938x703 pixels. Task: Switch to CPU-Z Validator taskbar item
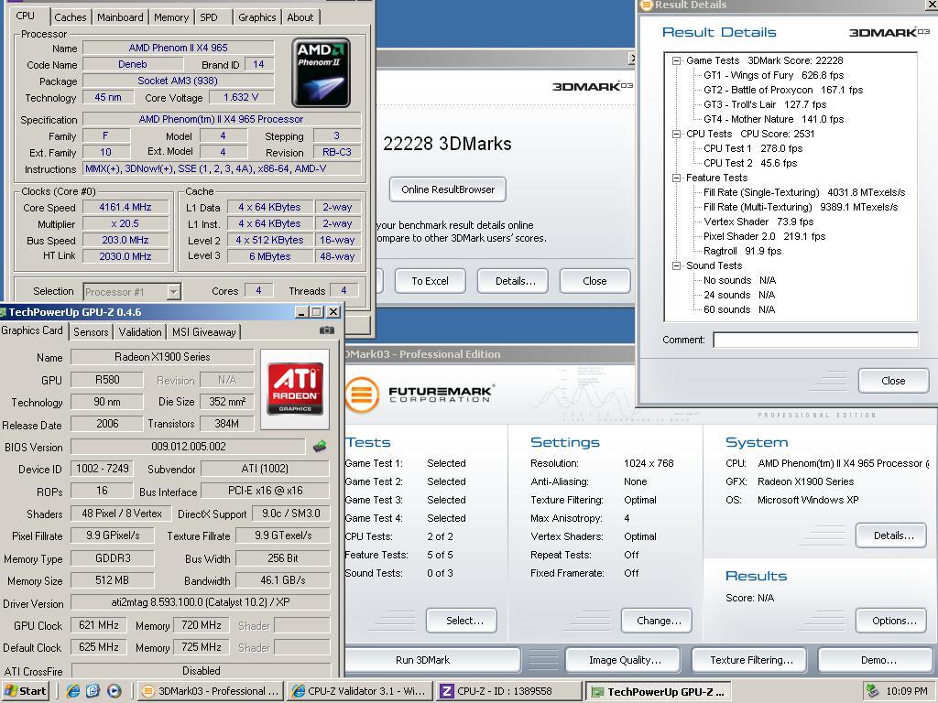[x=360, y=691]
